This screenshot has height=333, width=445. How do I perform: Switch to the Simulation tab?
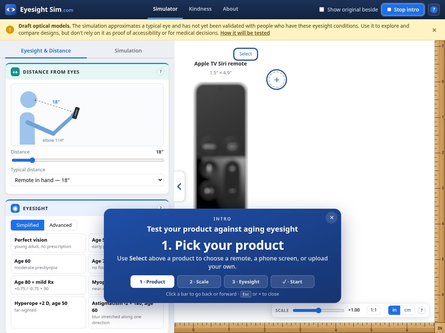point(128,51)
